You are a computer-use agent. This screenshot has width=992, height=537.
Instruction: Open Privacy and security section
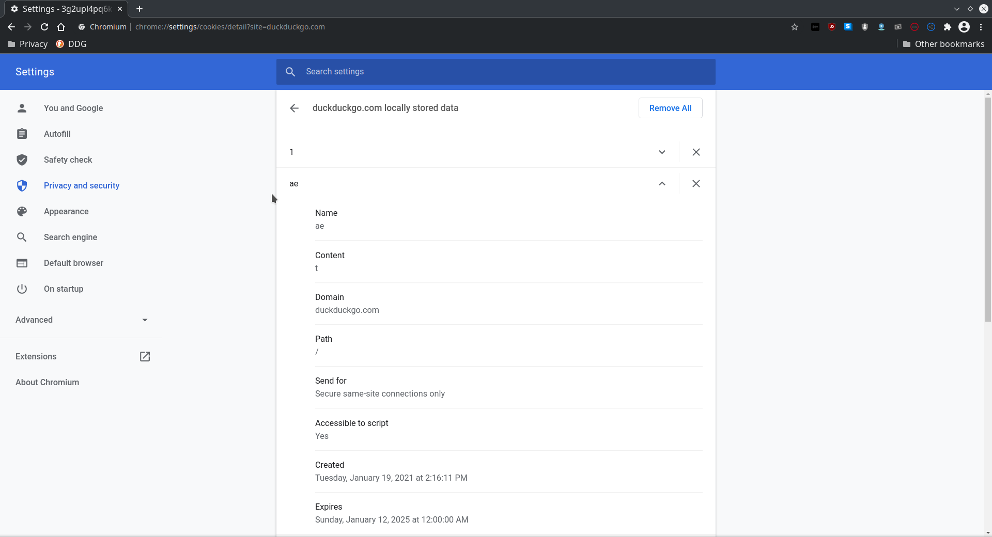tap(81, 185)
